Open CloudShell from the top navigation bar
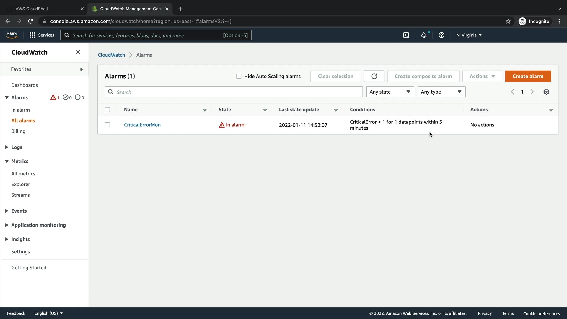The image size is (567, 319). pos(406,35)
